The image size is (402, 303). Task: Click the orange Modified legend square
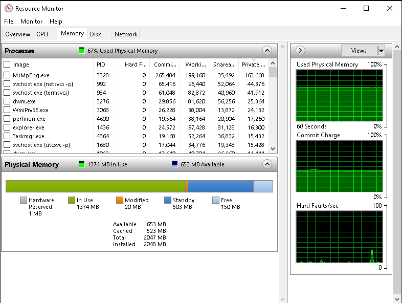119,200
